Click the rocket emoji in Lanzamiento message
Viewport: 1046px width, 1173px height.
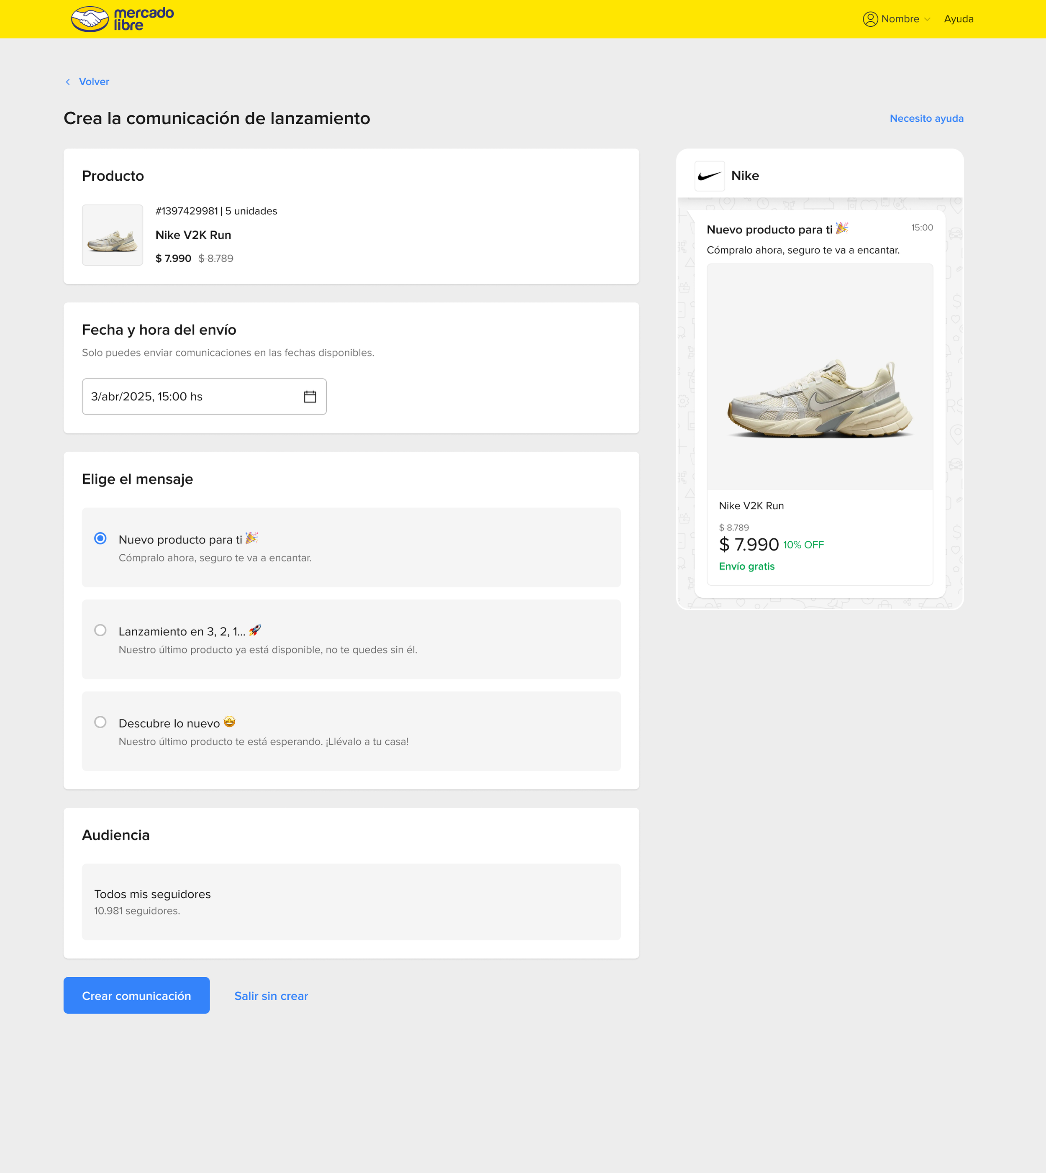[255, 630]
